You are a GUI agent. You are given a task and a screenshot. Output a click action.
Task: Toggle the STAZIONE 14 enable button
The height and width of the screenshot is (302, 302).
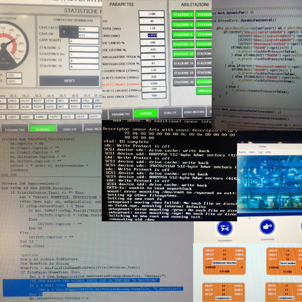[x=183, y=54]
